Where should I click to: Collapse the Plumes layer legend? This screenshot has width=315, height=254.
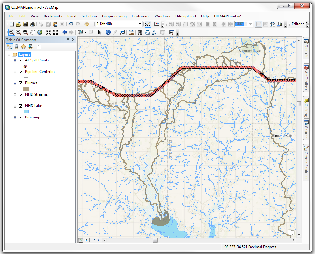[15, 83]
